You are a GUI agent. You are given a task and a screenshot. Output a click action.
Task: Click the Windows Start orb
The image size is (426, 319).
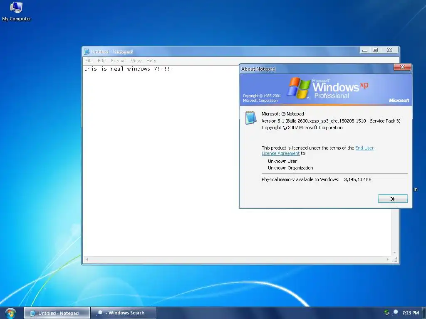(10, 313)
